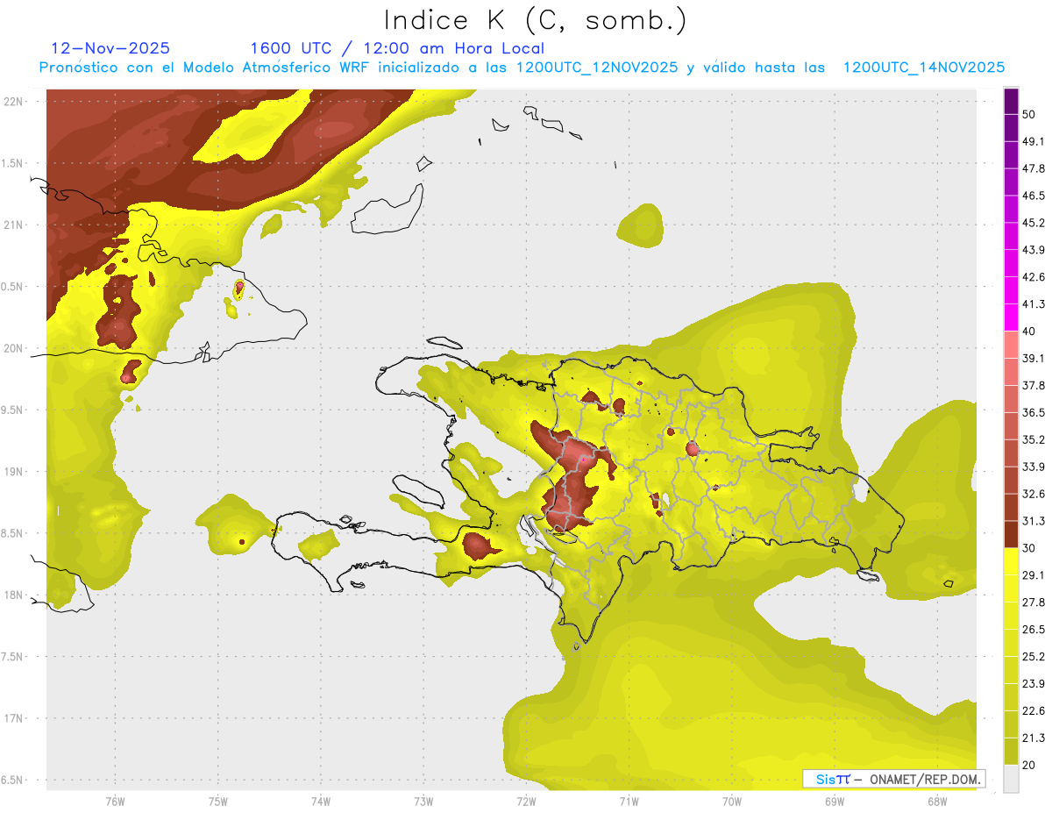
Task: Click the 1600 UTC local time label
Action: pyautogui.click(x=396, y=48)
